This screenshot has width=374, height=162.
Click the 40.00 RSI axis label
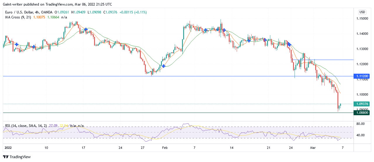pyautogui.click(x=360, y=135)
